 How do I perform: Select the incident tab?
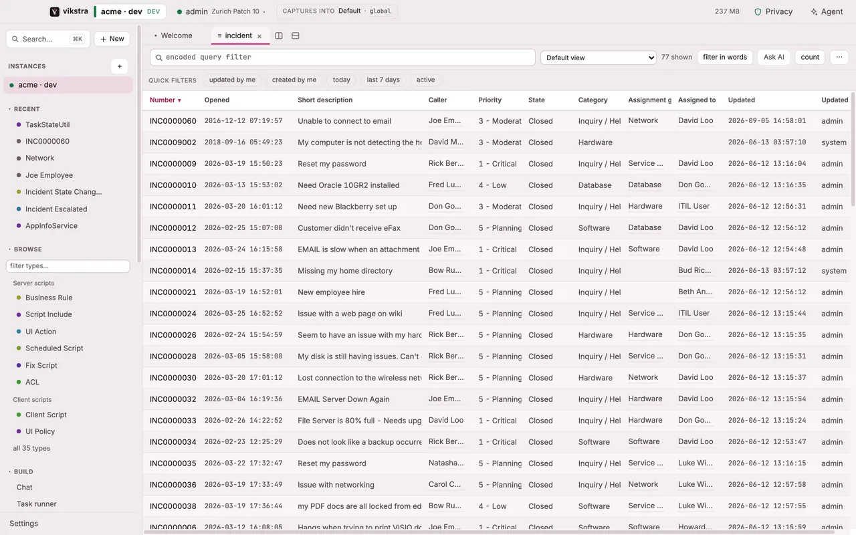click(239, 35)
